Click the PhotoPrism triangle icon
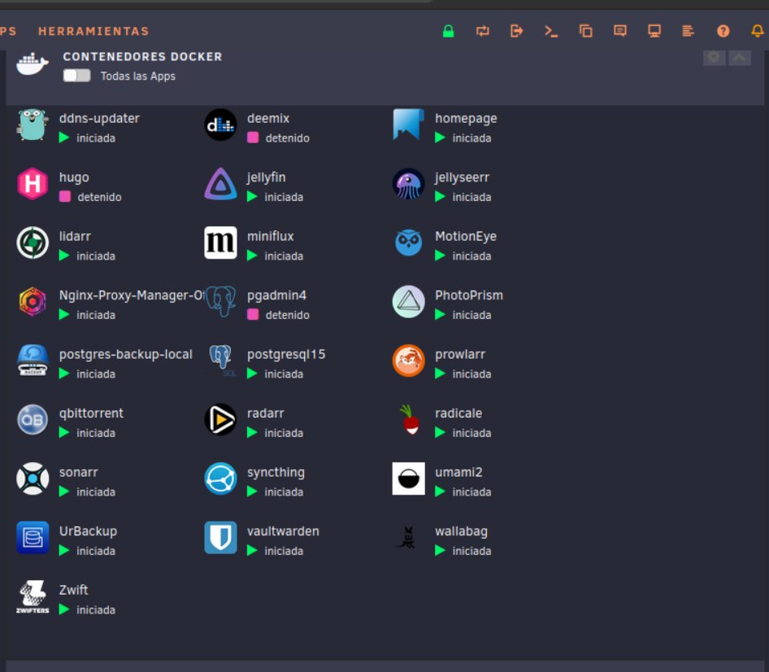Screen dimensions: 769x672 408,301
